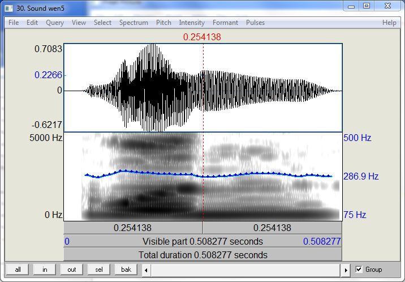Open the Pulses menu

pyautogui.click(x=255, y=23)
